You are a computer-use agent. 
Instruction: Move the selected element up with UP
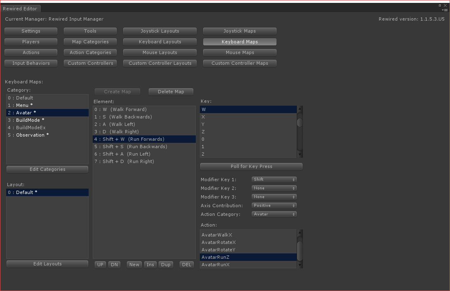point(100,264)
